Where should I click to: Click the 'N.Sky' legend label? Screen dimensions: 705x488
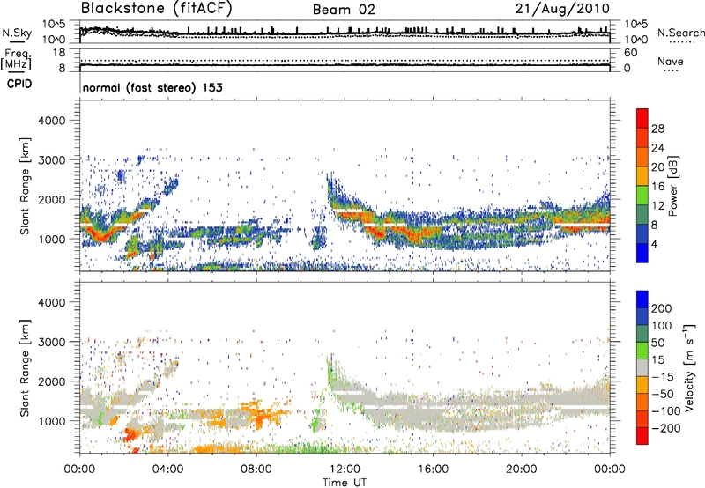pos(17,33)
